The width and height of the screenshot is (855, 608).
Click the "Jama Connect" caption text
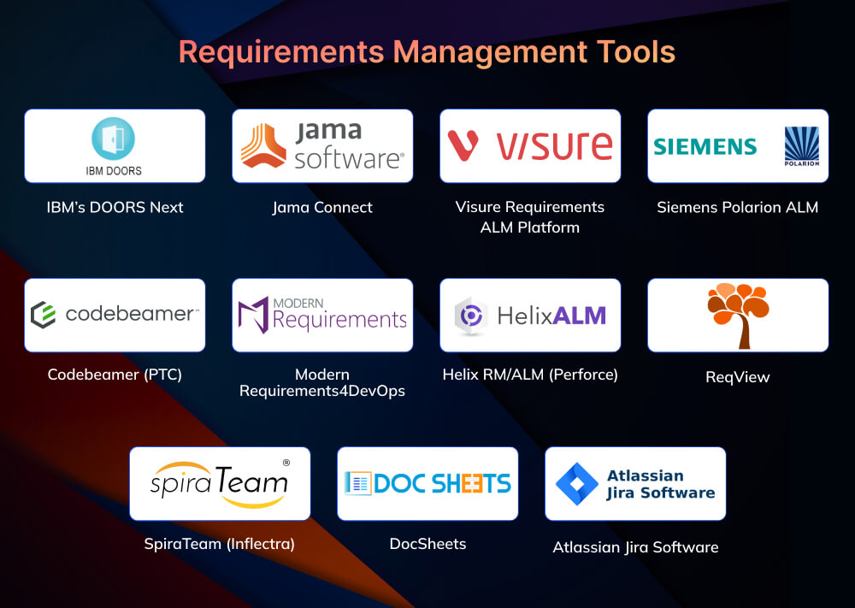[x=322, y=207]
